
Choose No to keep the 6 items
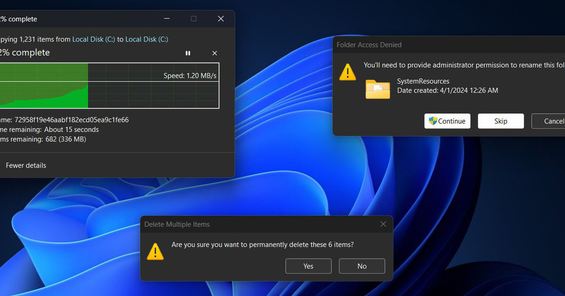(x=362, y=266)
